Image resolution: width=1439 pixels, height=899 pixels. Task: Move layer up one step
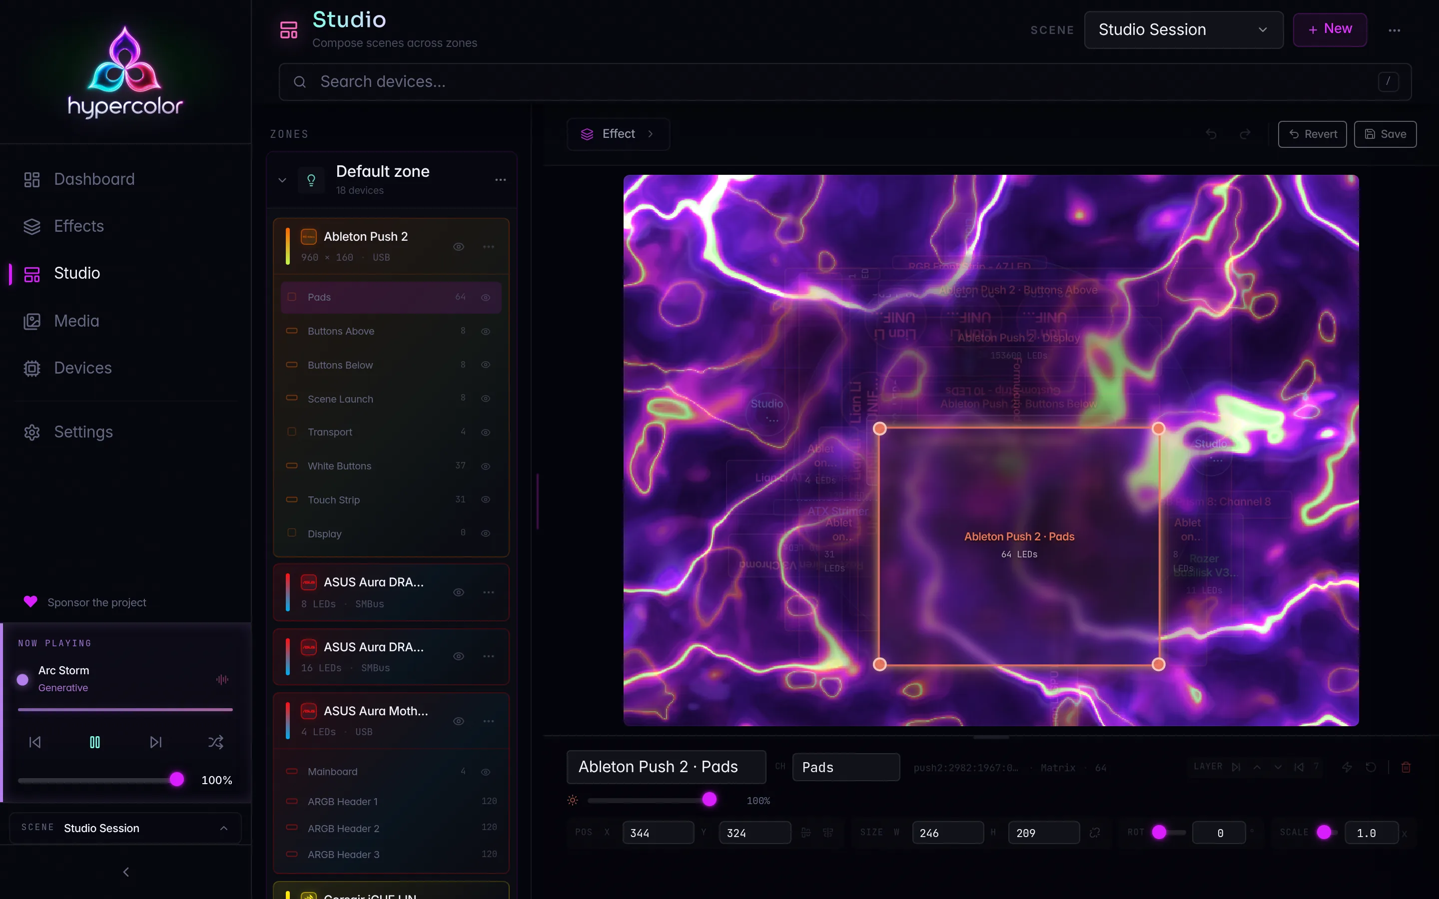(1257, 767)
